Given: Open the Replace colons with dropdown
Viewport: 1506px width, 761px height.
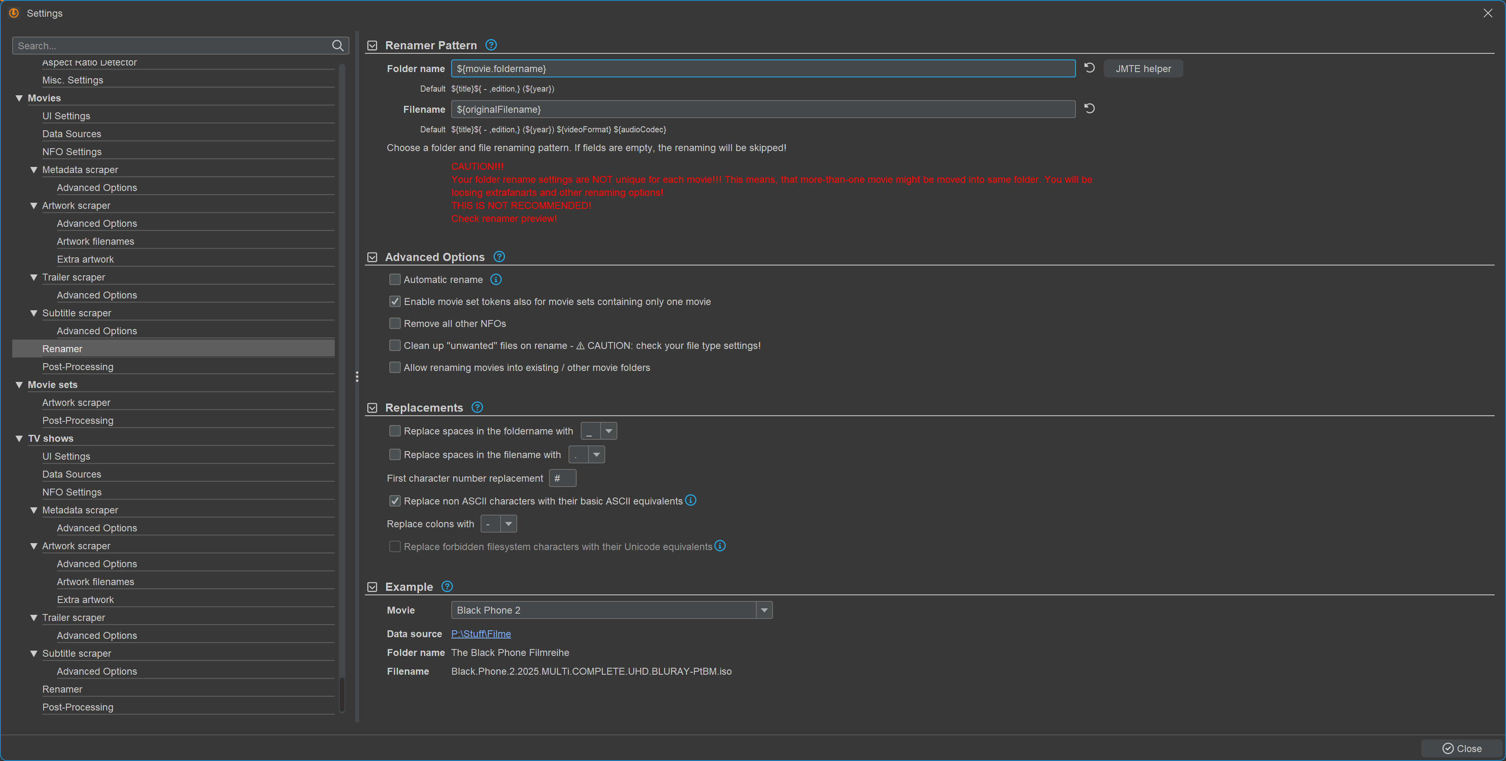Looking at the screenshot, I should pyautogui.click(x=508, y=524).
